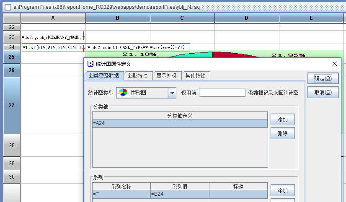Open the 显示外观 tab
346x202 pixels.
(167, 76)
